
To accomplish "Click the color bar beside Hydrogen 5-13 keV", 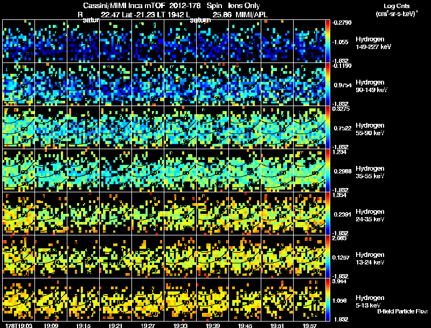I will [x=328, y=300].
